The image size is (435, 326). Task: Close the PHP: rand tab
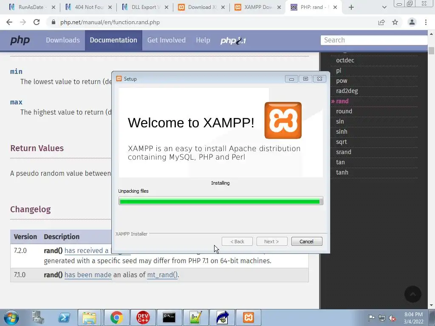click(x=335, y=7)
